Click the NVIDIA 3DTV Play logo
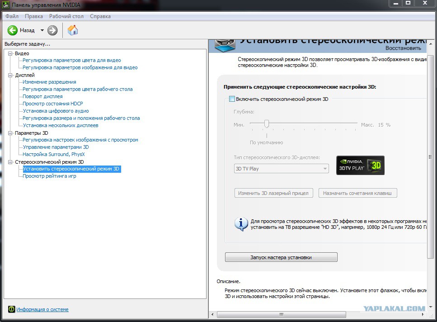 point(360,166)
